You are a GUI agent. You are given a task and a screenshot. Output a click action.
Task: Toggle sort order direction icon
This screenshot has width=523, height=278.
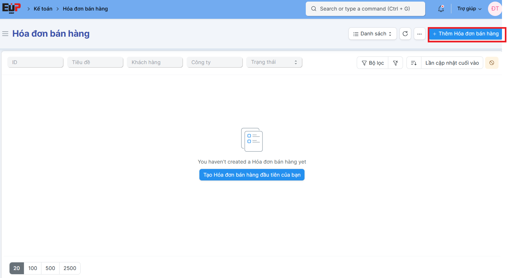414,63
